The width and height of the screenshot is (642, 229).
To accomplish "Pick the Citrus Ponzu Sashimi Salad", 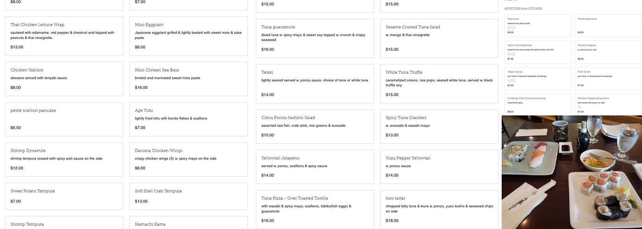I will 315,126.
